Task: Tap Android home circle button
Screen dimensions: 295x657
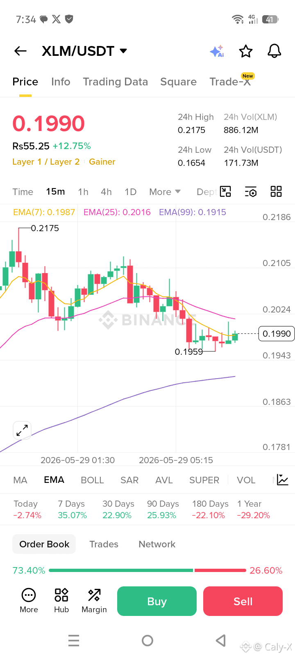Action: (x=147, y=641)
